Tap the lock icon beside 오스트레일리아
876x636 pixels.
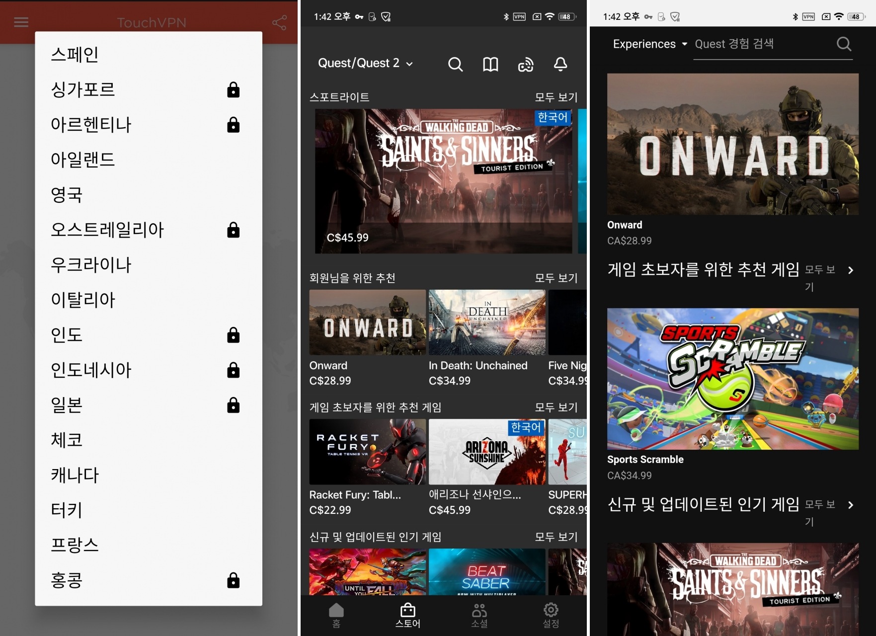(233, 230)
